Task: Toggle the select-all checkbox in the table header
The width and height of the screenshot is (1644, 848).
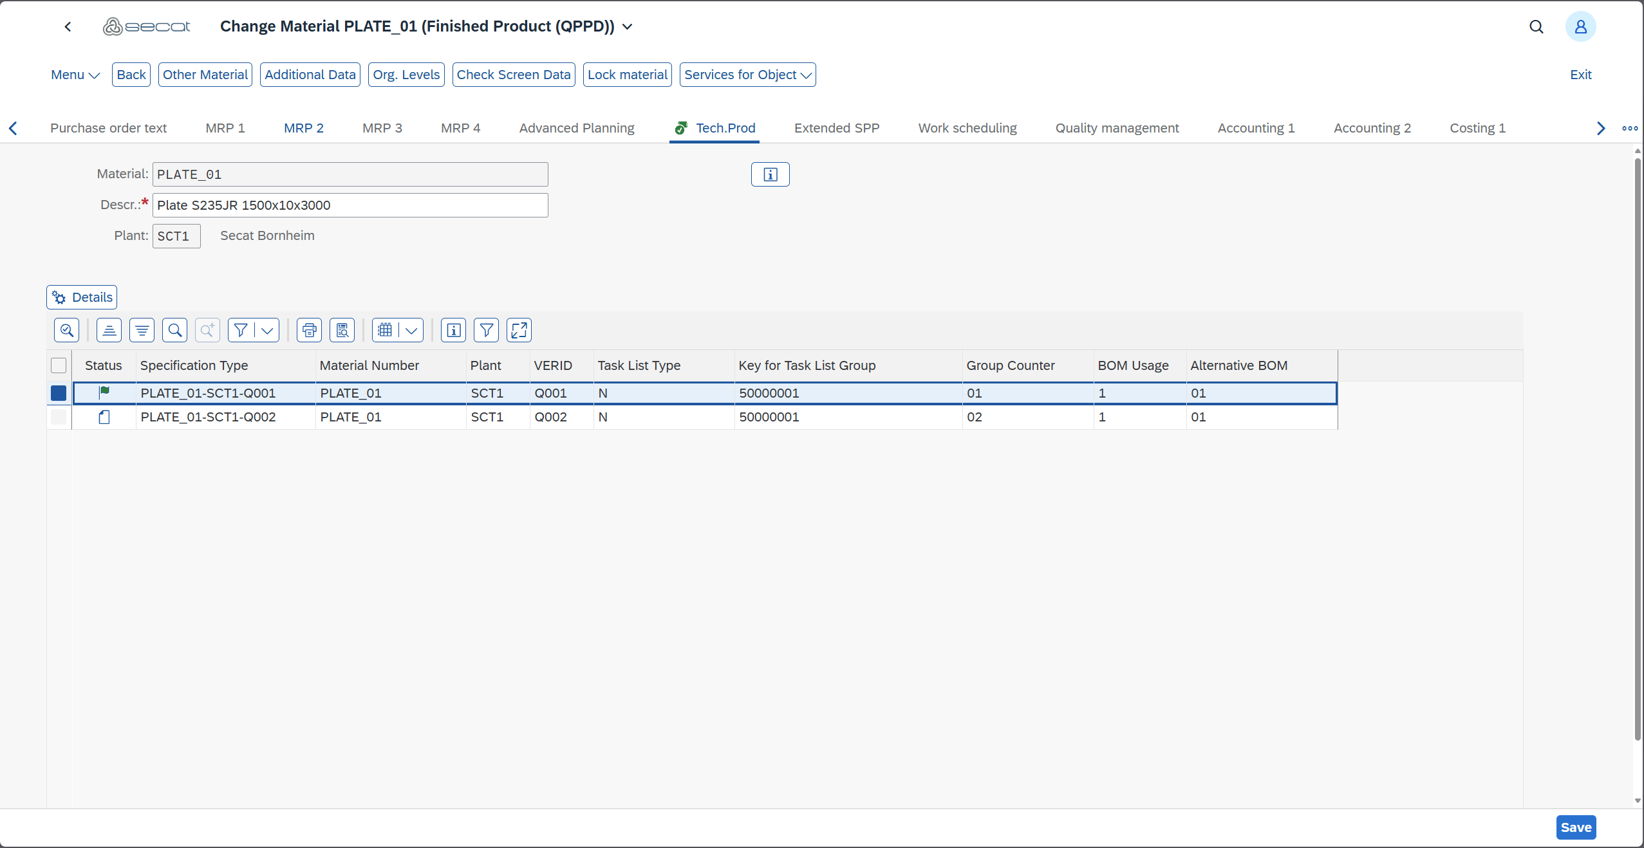Action: coord(59,365)
